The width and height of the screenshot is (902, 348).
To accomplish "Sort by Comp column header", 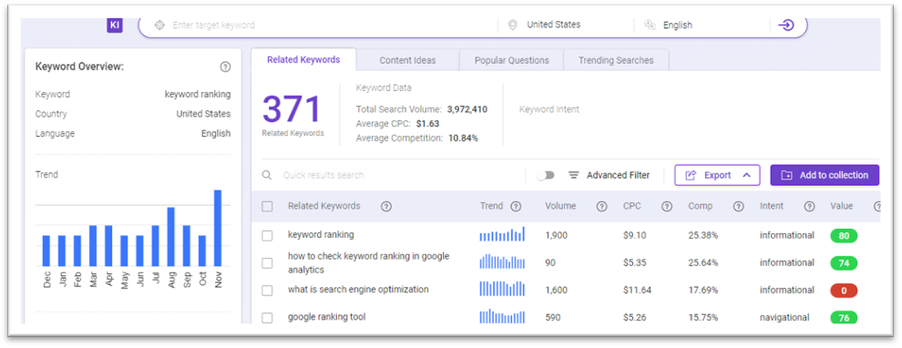I will coord(700,206).
